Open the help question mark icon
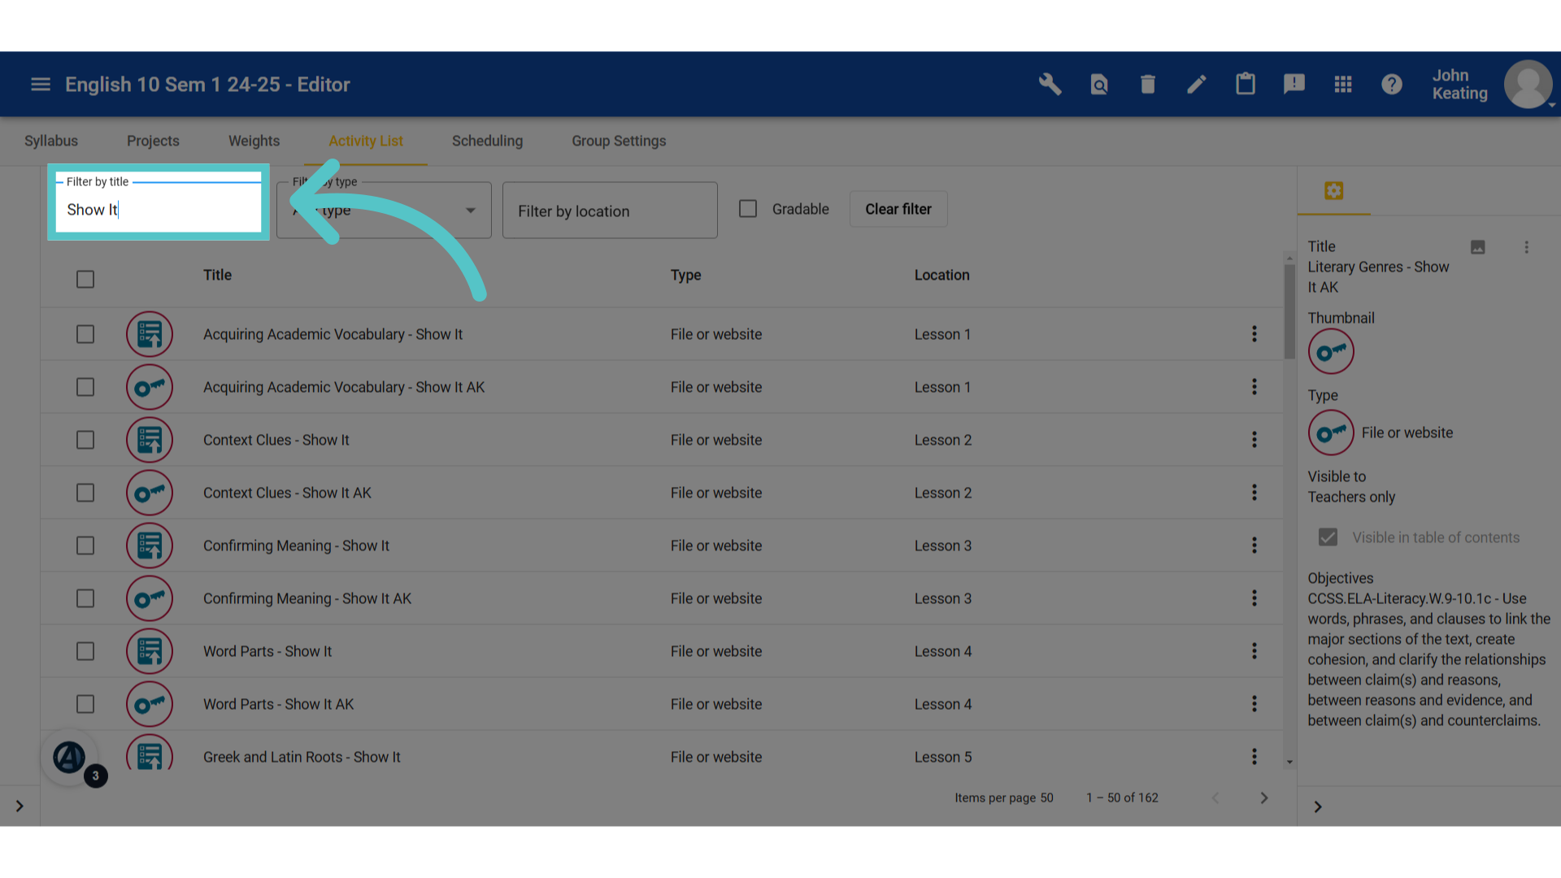 1392,85
